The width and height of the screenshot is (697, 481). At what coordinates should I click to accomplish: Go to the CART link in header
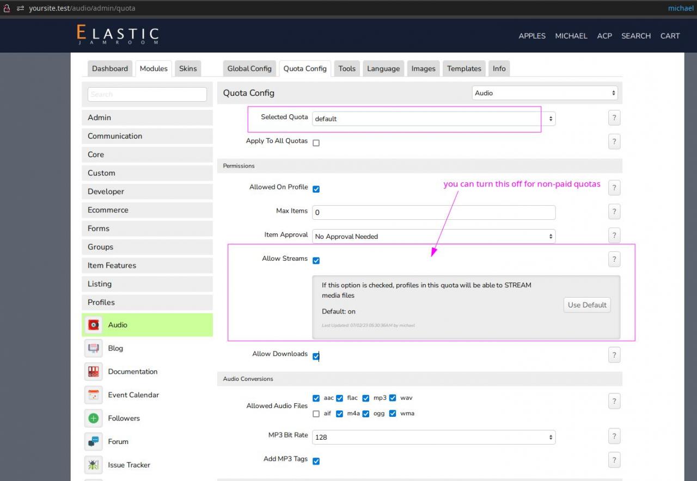[x=670, y=36]
